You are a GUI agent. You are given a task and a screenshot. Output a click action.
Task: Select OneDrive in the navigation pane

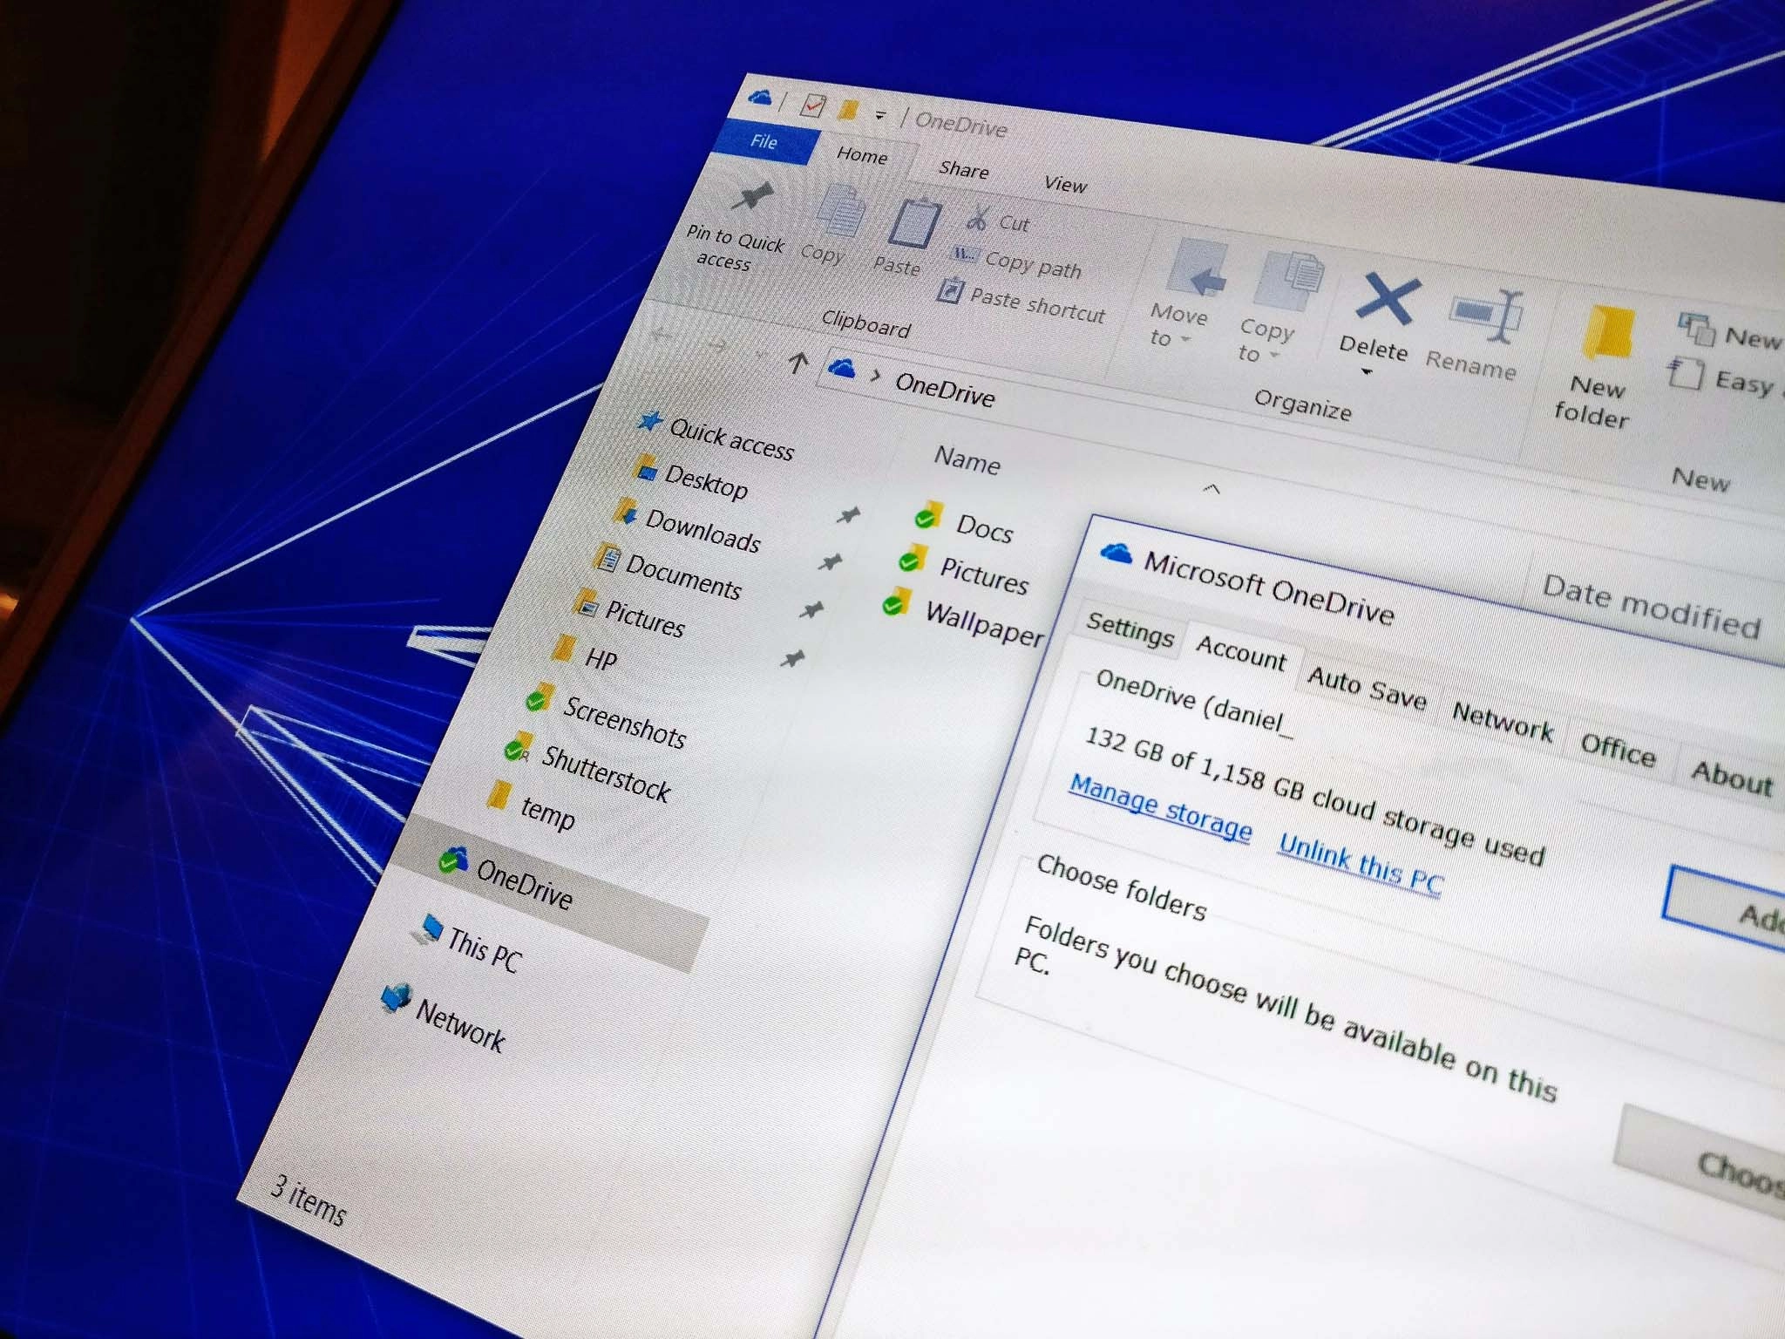pos(547,893)
